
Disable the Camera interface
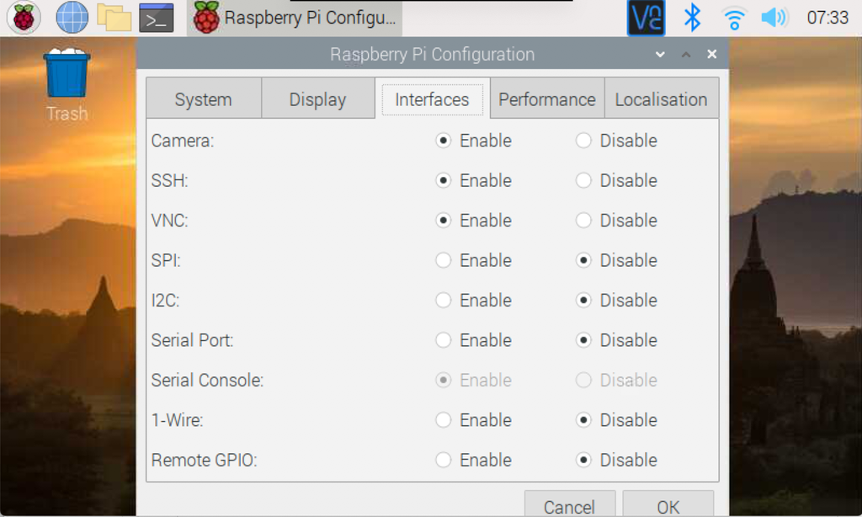[583, 141]
